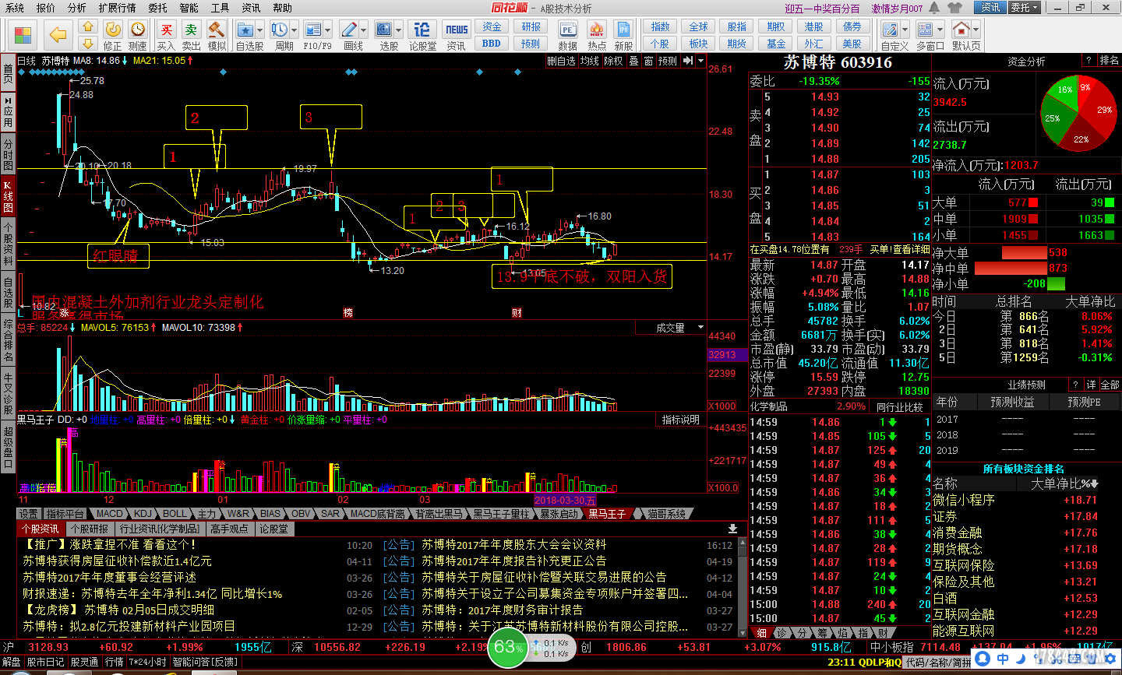This screenshot has width=1122, height=675.
Task: Expand the 周期 dropdown arrow
Action: point(294,30)
